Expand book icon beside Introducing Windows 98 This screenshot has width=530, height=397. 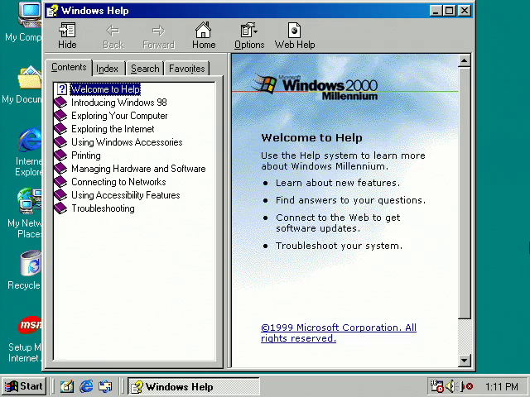60,103
